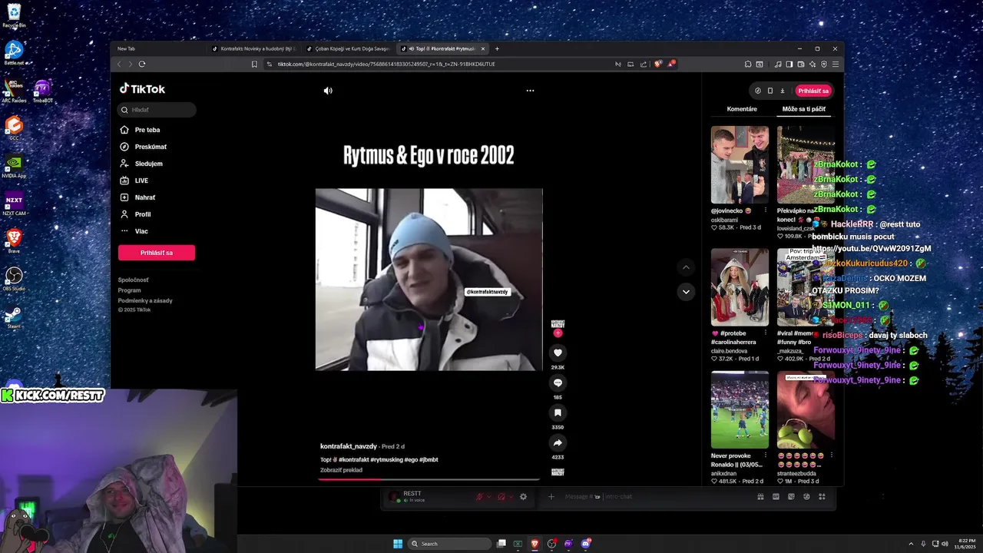Screen dimensions: 983x553
Task: Expand the Podmienky a zásady footer section
Action: pyautogui.click(x=145, y=300)
